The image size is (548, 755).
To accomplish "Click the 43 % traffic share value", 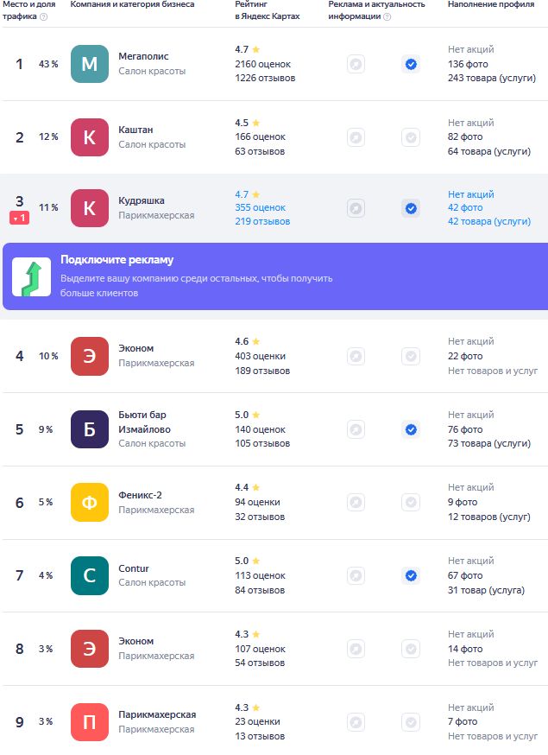I will point(48,64).
